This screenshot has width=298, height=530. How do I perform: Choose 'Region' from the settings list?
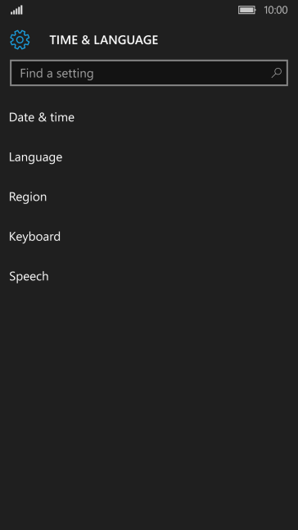(x=149, y=197)
